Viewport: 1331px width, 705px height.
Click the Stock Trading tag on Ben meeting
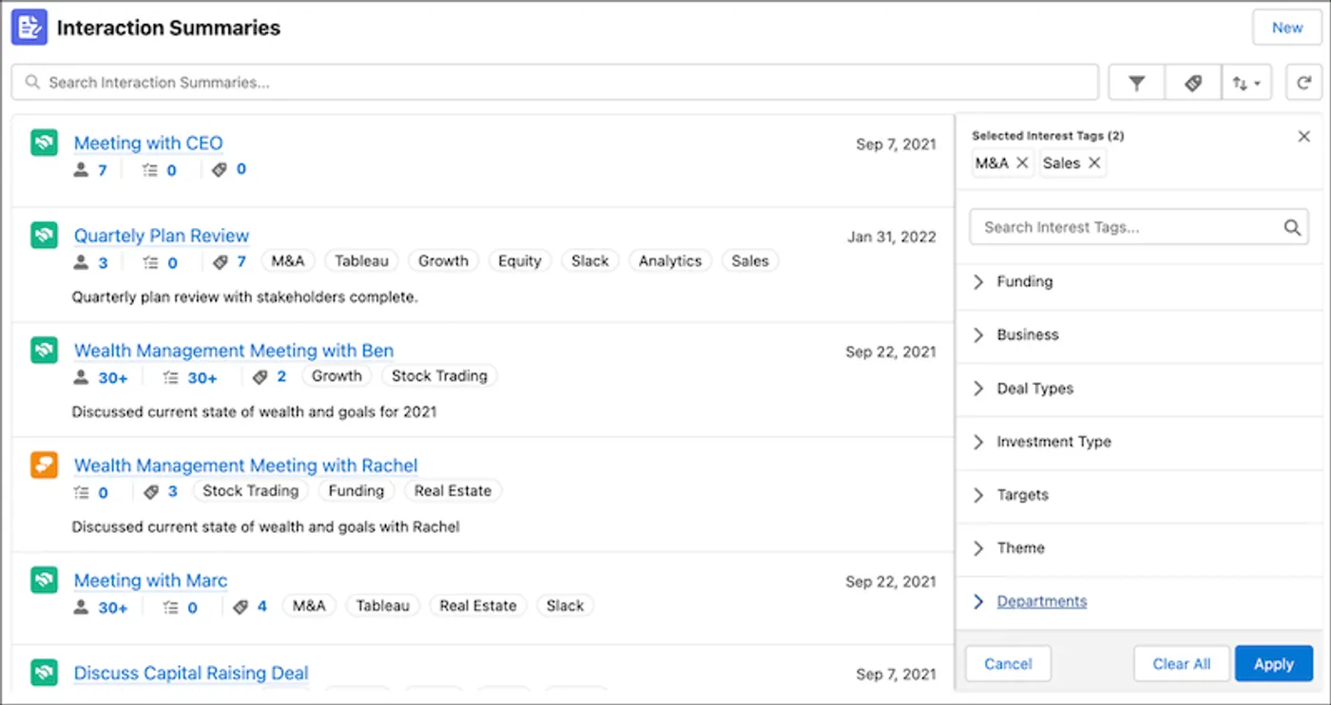[x=439, y=376]
